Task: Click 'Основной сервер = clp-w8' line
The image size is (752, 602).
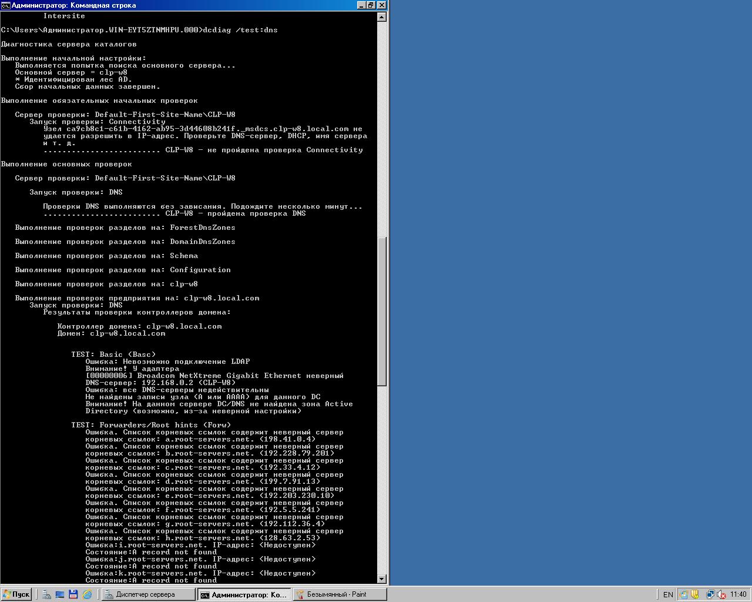Action: [71, 72]
